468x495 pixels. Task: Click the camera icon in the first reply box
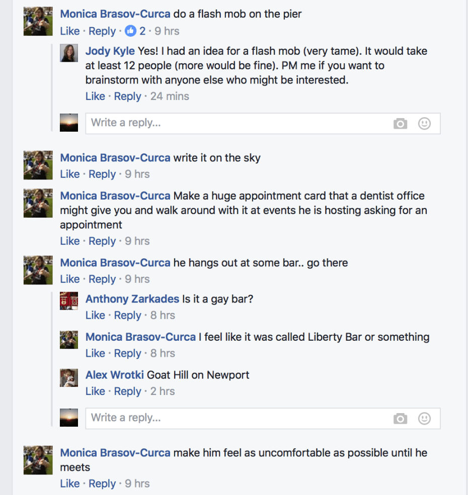point(400,124)
